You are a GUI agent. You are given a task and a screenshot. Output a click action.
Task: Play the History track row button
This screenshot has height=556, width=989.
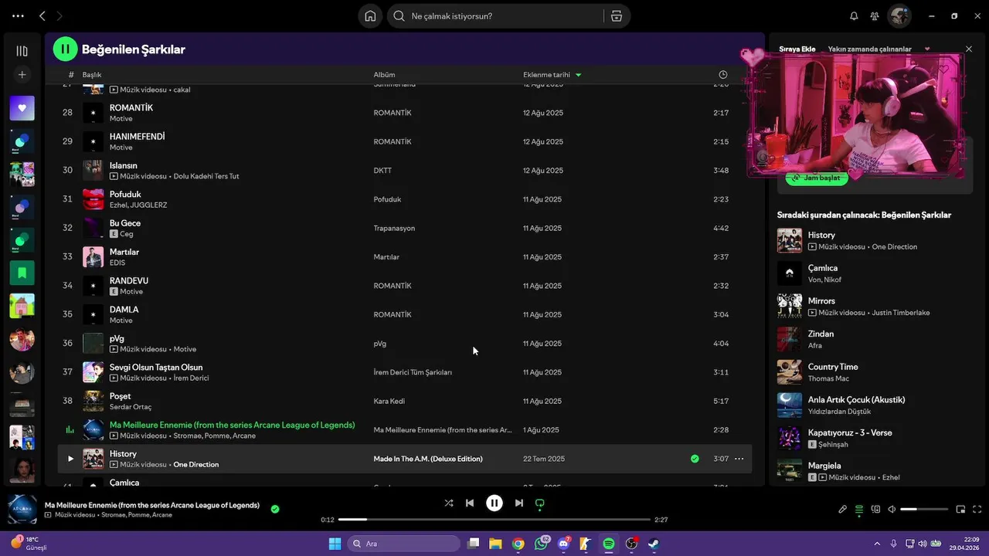[70, 459]
